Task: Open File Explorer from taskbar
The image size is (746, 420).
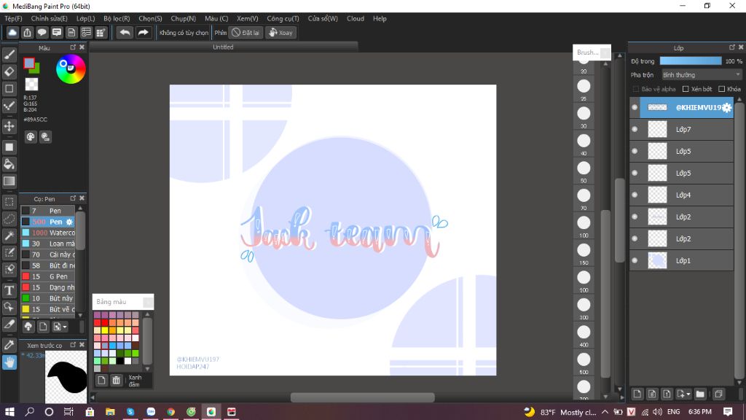Action: tap(110, 412)
